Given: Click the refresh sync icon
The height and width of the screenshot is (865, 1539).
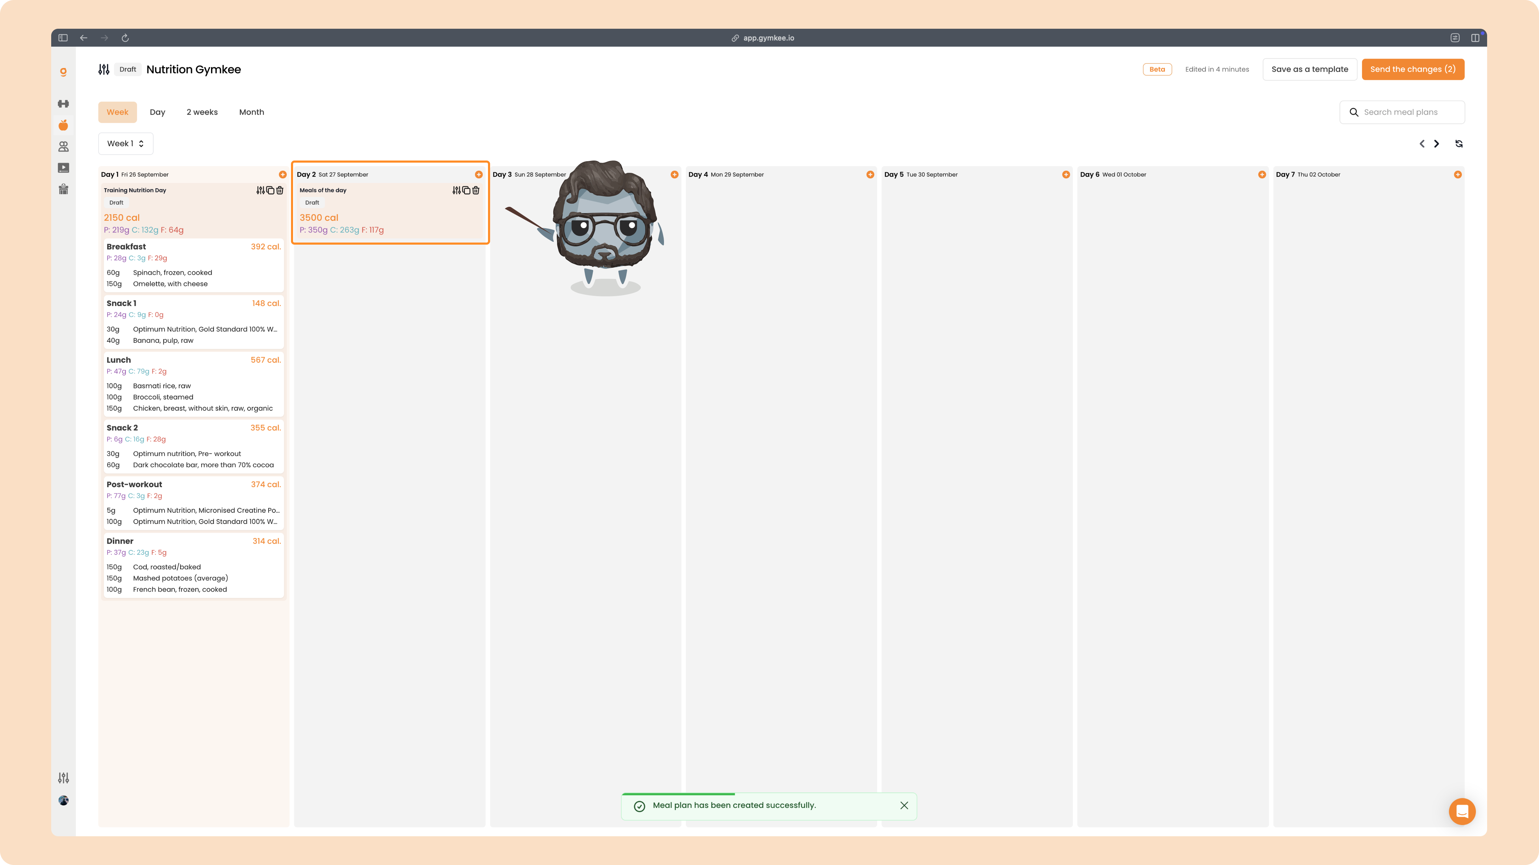Looking at the screenshot, I should tap(1459, 143).
